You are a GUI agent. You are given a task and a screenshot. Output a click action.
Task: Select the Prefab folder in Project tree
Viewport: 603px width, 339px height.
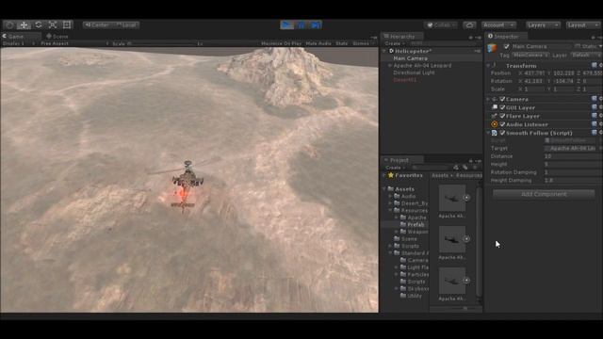point(413,225)
